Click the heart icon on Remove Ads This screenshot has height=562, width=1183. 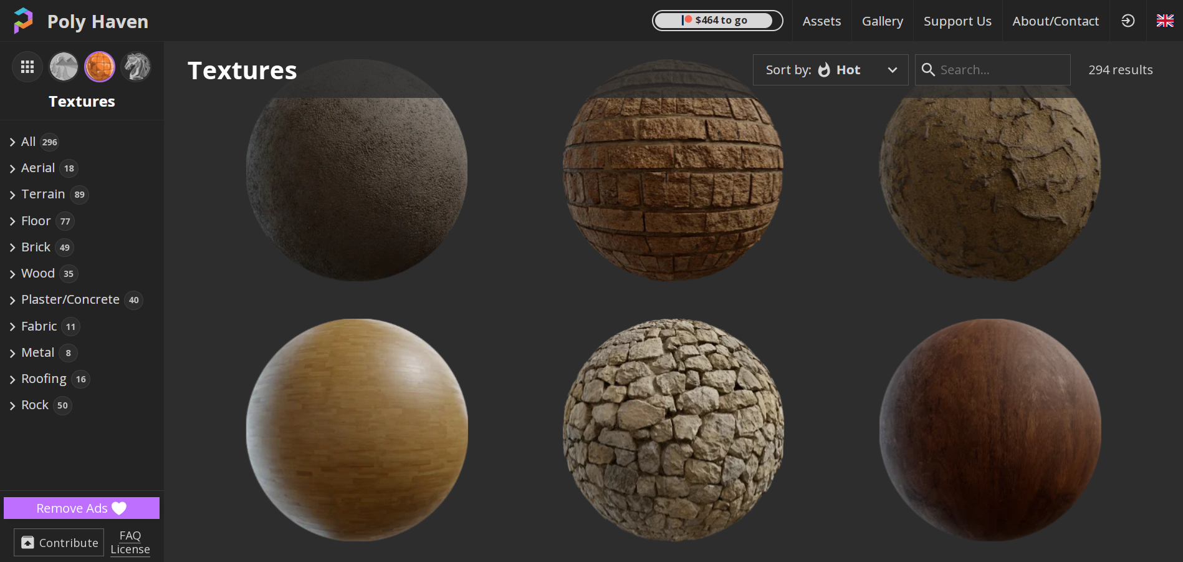[x=119, y=508]
